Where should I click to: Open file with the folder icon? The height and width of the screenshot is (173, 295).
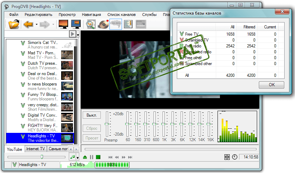pos(14,24)
